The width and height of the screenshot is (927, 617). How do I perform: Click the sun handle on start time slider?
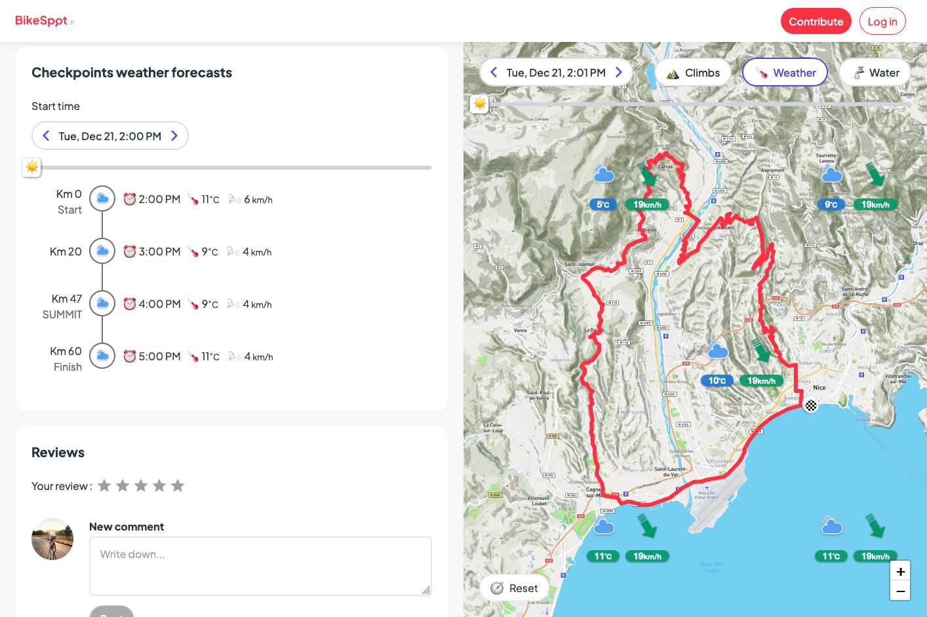(31, 168)
